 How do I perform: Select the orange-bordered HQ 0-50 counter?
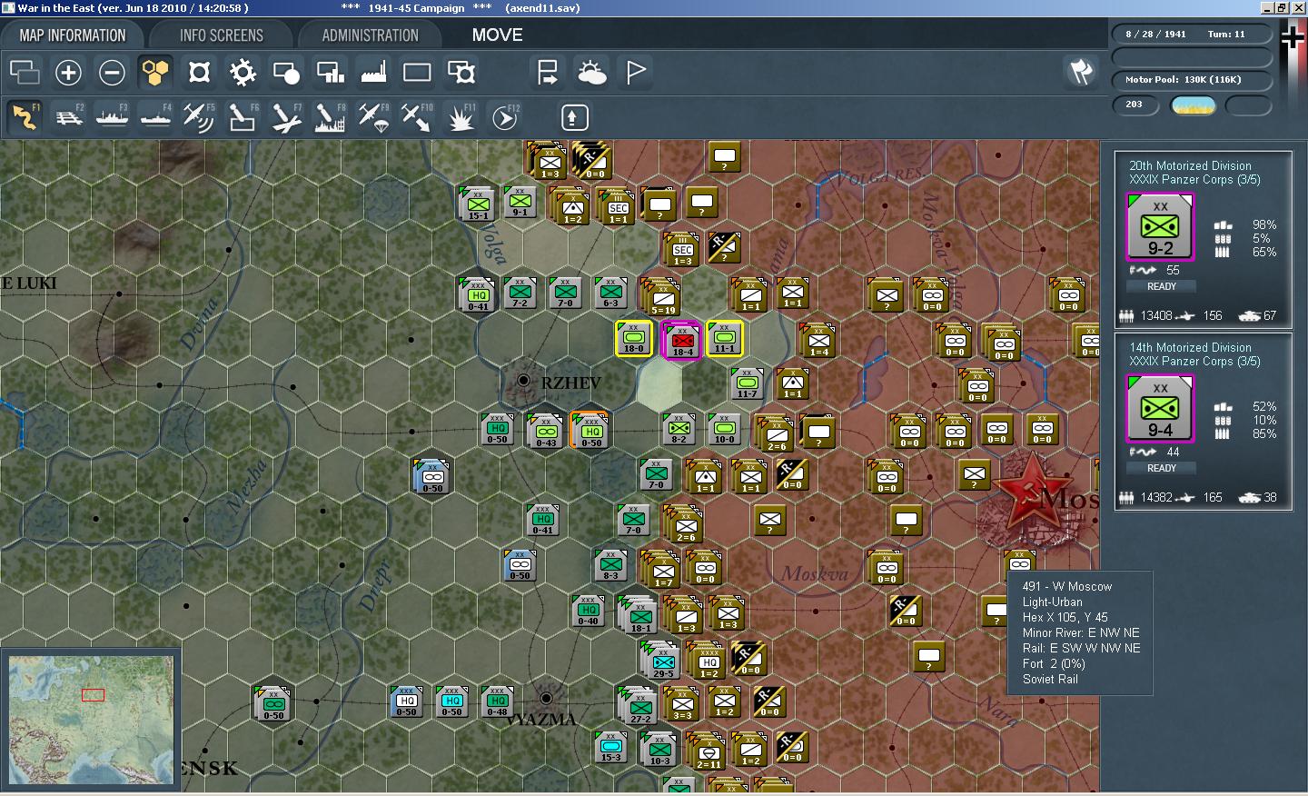(590, 430)
